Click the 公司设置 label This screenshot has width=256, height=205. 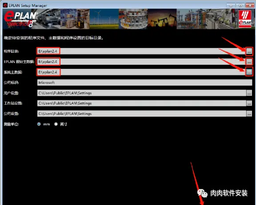11,114
